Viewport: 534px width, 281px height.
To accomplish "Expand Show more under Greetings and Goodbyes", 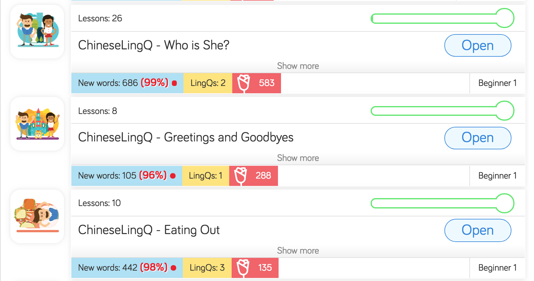I will click(298, 158).
